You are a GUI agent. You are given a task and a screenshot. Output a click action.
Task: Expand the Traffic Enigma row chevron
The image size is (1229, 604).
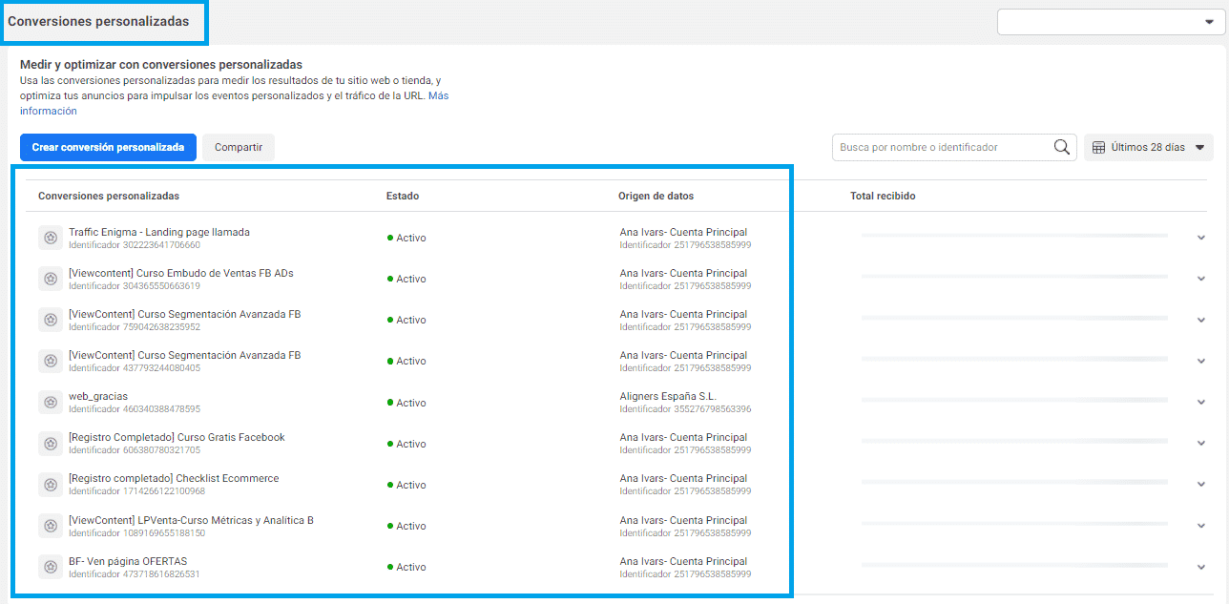tap(1201, 238)
